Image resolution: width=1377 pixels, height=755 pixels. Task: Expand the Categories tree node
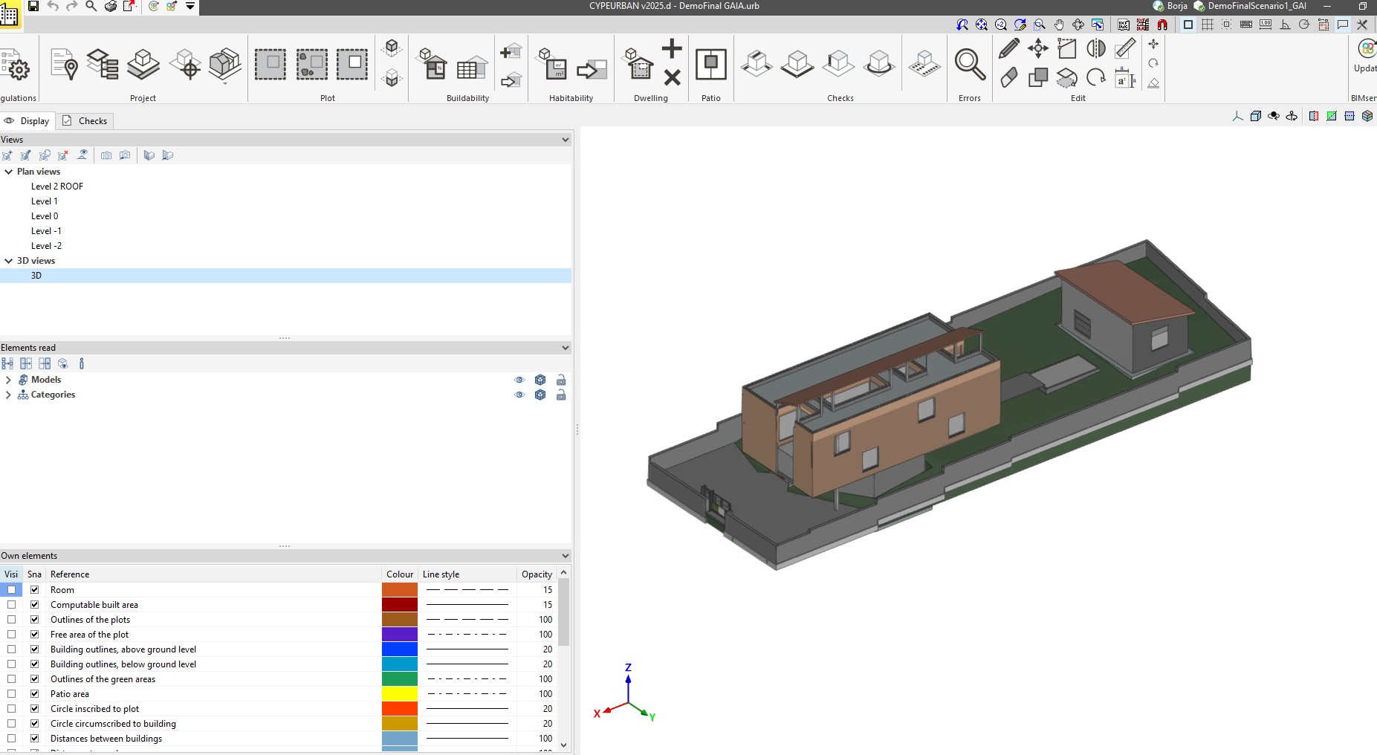[8, 395]
